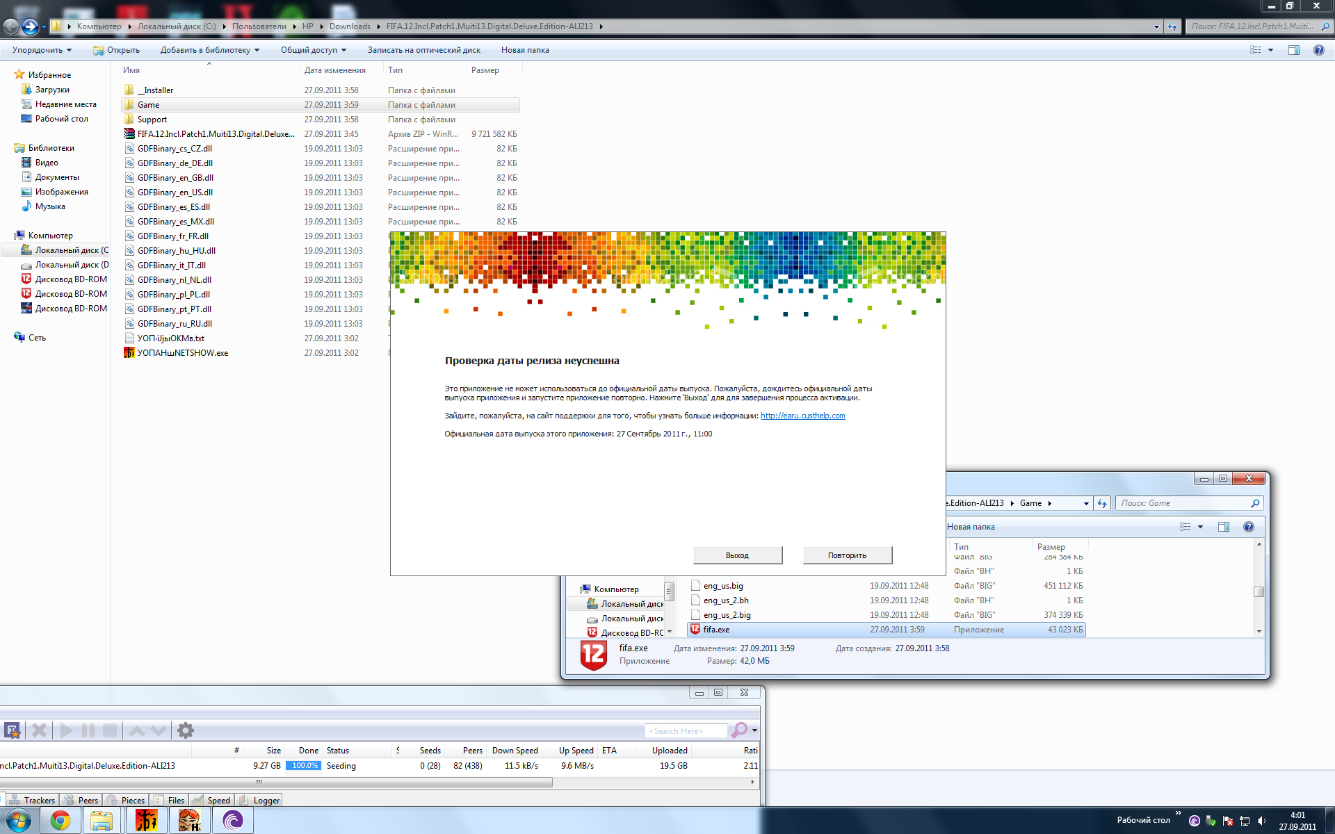Viewport: 1335px width, 834px height.
Task: Open Explorer help icon in main window
Action: (1318, 50)
